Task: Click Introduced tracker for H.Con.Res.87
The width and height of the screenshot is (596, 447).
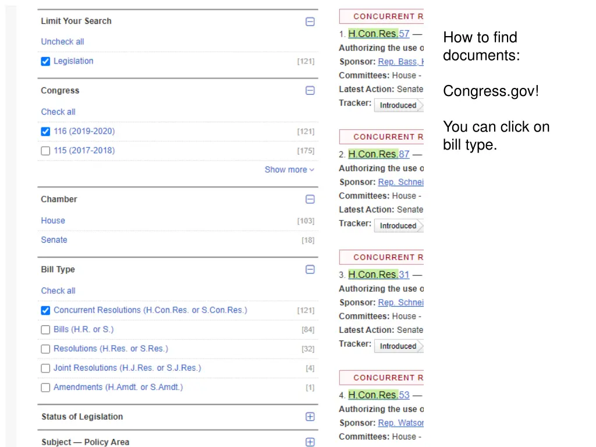Action: click(398, 226)
